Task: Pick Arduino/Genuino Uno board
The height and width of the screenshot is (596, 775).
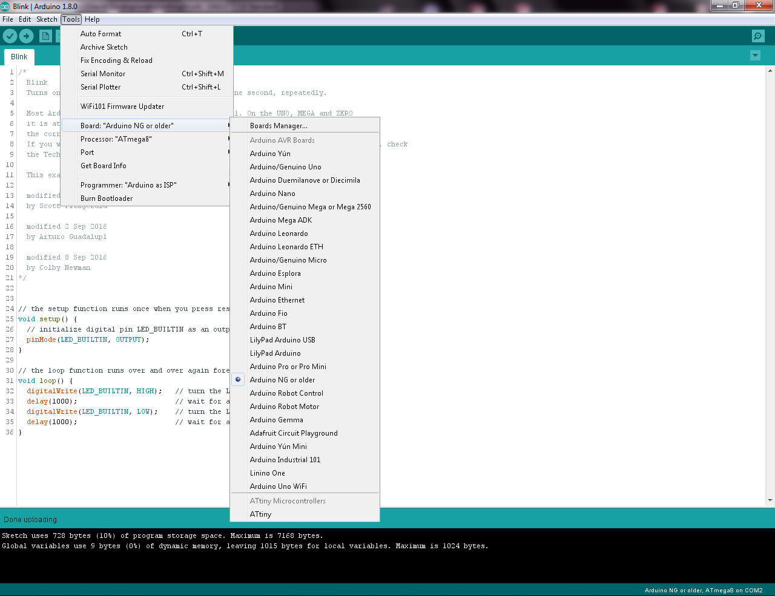Action: (x=305, y=167)
